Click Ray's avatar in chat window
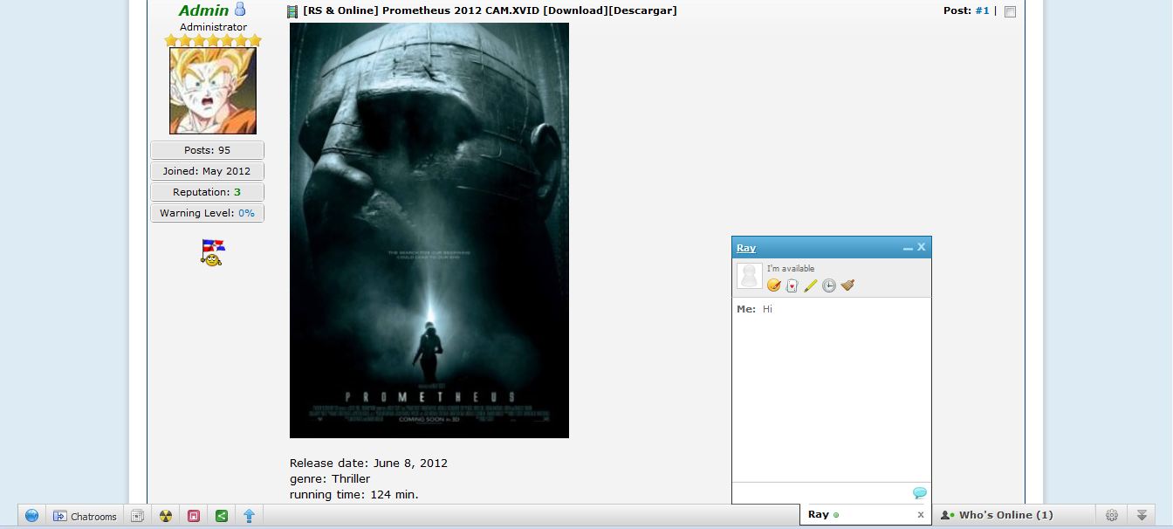Image resolution: width=1173 pixels, height=529 pixels. click(x=750, y=276)
